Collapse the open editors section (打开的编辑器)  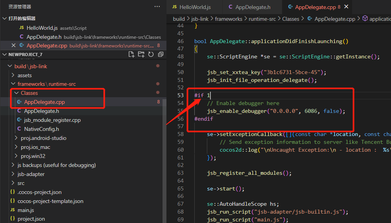[x=4, y=18]
